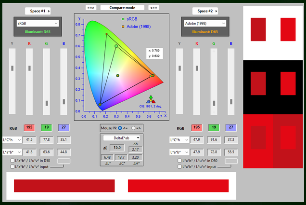The image size is (306, 205).
Task: Click Space #2 hue value 37.3
Action: click(231, 140)
